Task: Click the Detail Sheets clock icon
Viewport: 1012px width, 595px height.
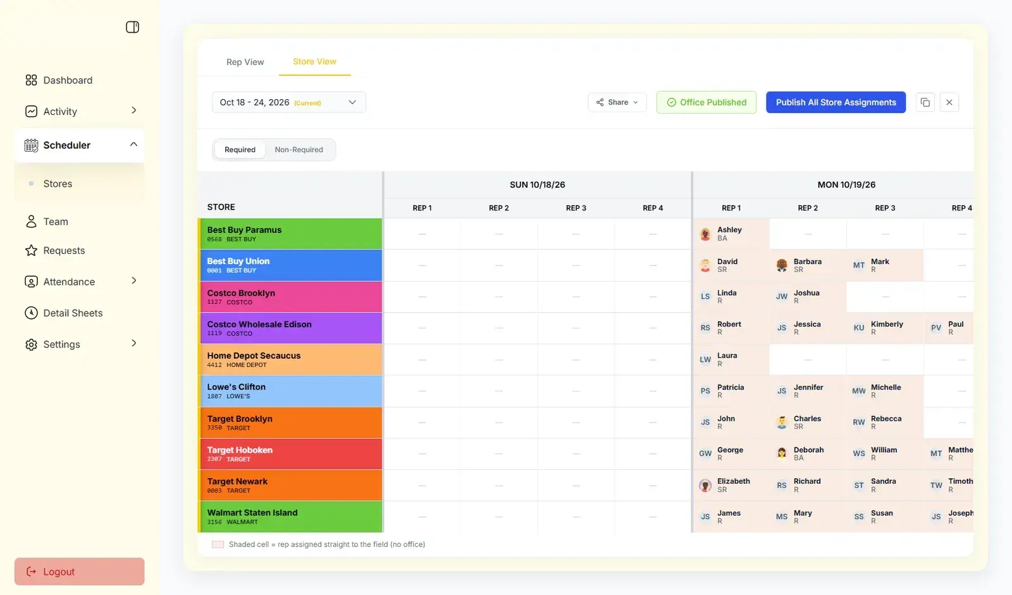Action: click(31, 313)
